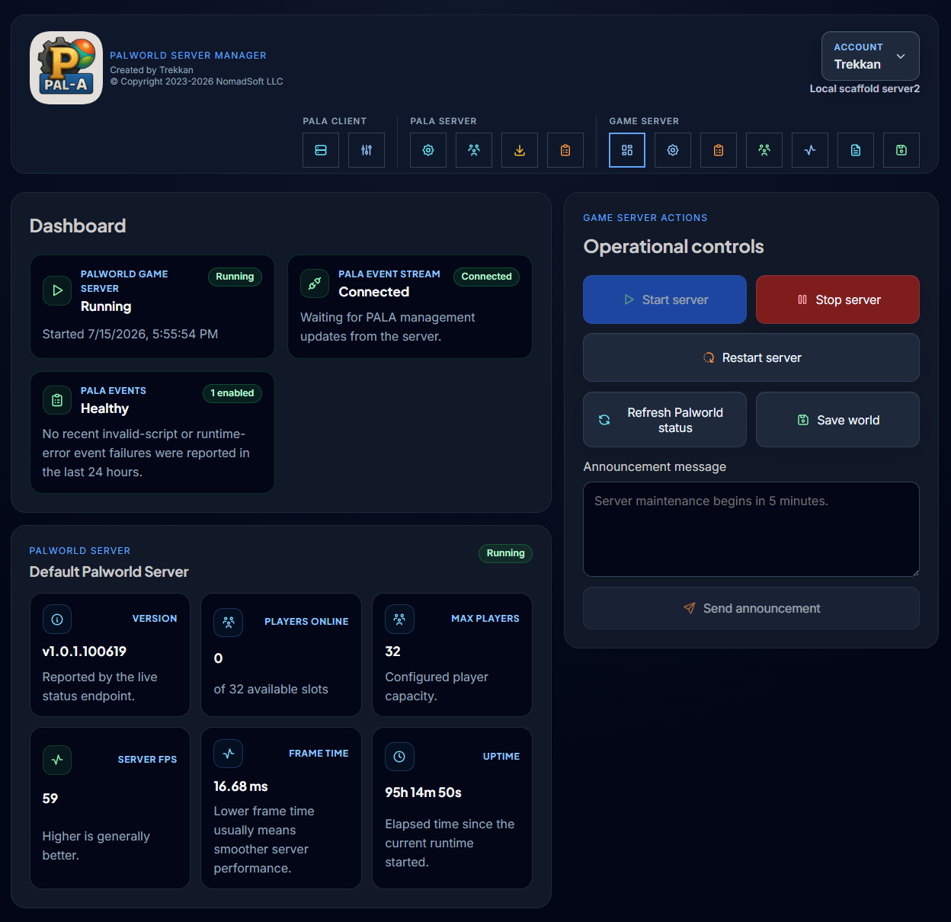Image resolution: width=951 pixels, height=922 pixels.
Task: Open Game Server document file icon
Action: (856, 150)
